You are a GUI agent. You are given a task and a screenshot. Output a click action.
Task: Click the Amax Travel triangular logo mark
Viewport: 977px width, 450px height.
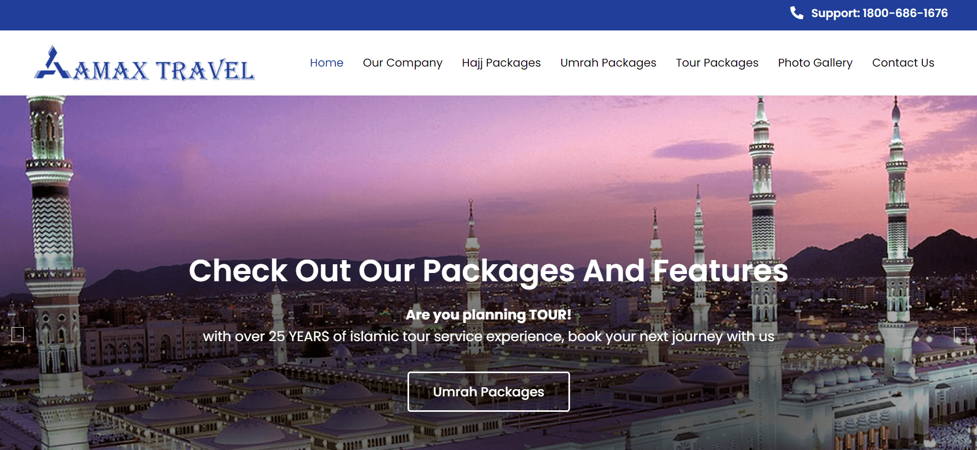tap(52, 62)
